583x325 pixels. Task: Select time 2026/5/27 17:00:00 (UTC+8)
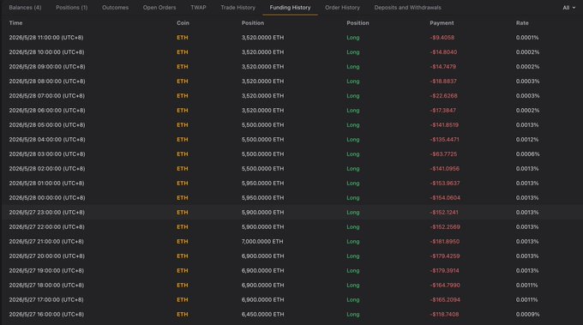pyautogui.click(x=46, y=300)
